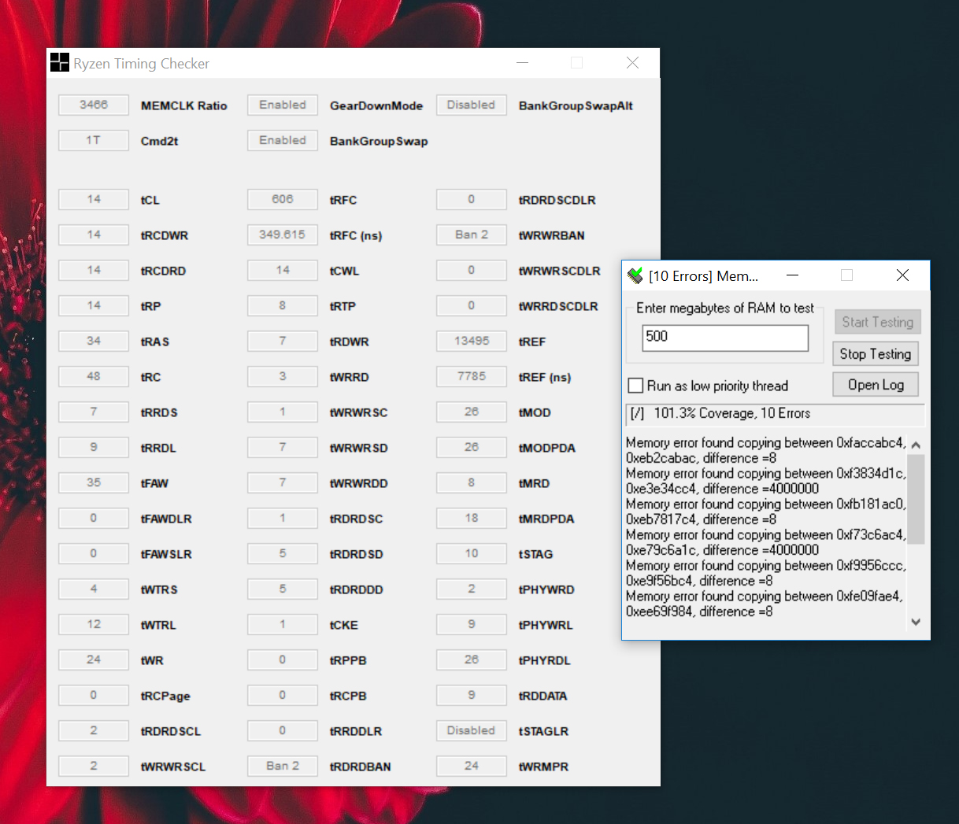Select the tWTRL value 12
This screenshot has height=824, width=959.
click(x=94, y=624)
